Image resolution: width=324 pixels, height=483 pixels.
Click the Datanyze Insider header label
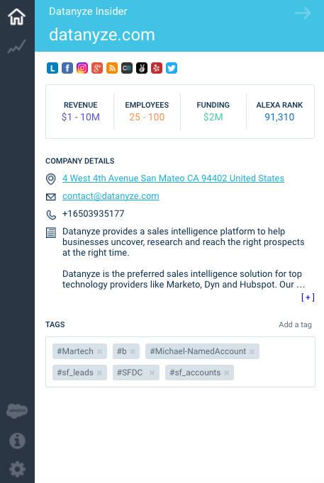pyautogui.click(x=88, y=11)
